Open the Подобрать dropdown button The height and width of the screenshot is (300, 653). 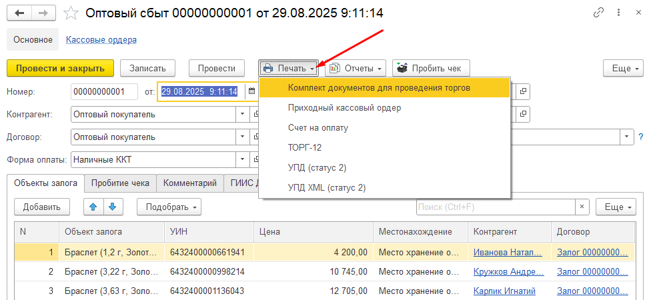tap(169, 207)
